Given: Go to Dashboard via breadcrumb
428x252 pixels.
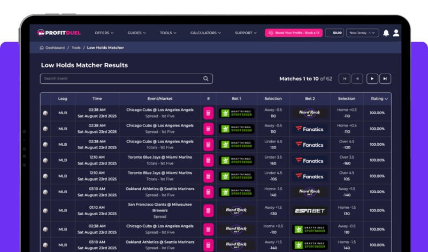Looking at the screenshot, I should (x=55, y=48).
